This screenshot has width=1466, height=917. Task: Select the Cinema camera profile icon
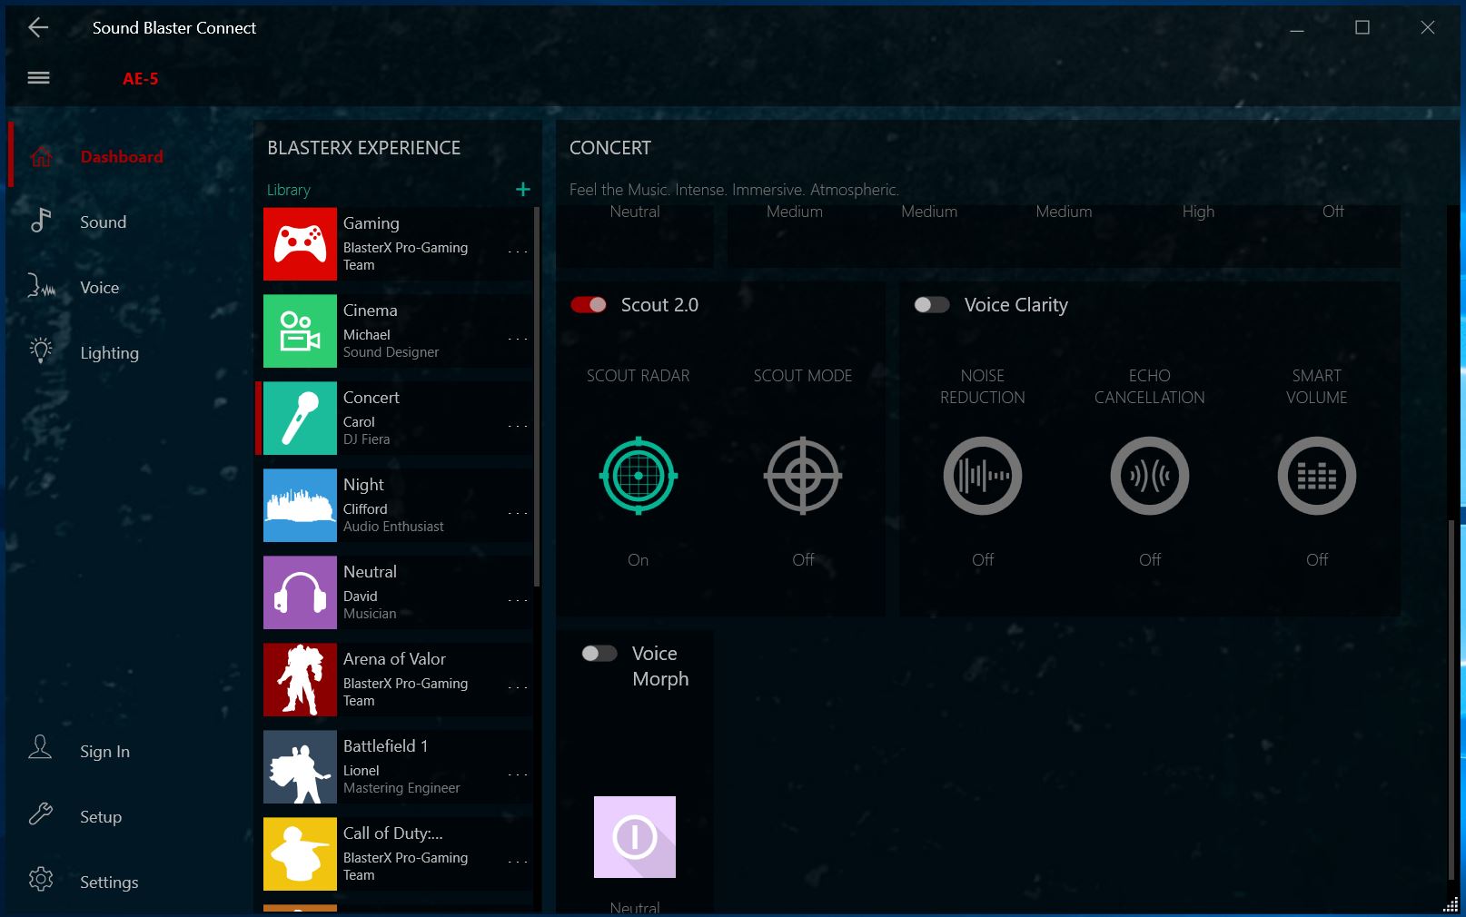(x=300, y=331)
